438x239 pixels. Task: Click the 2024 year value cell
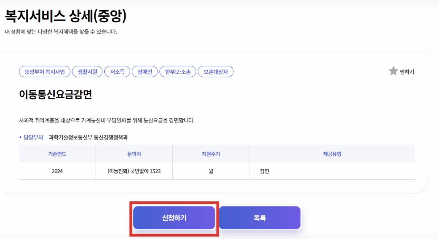coord(57,170)
